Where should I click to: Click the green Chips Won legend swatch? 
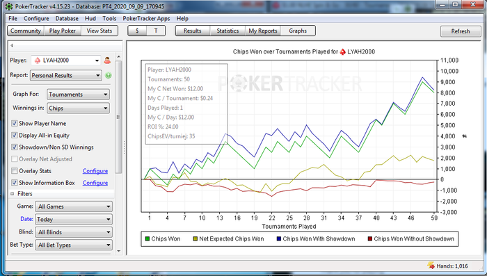(147, 238)
